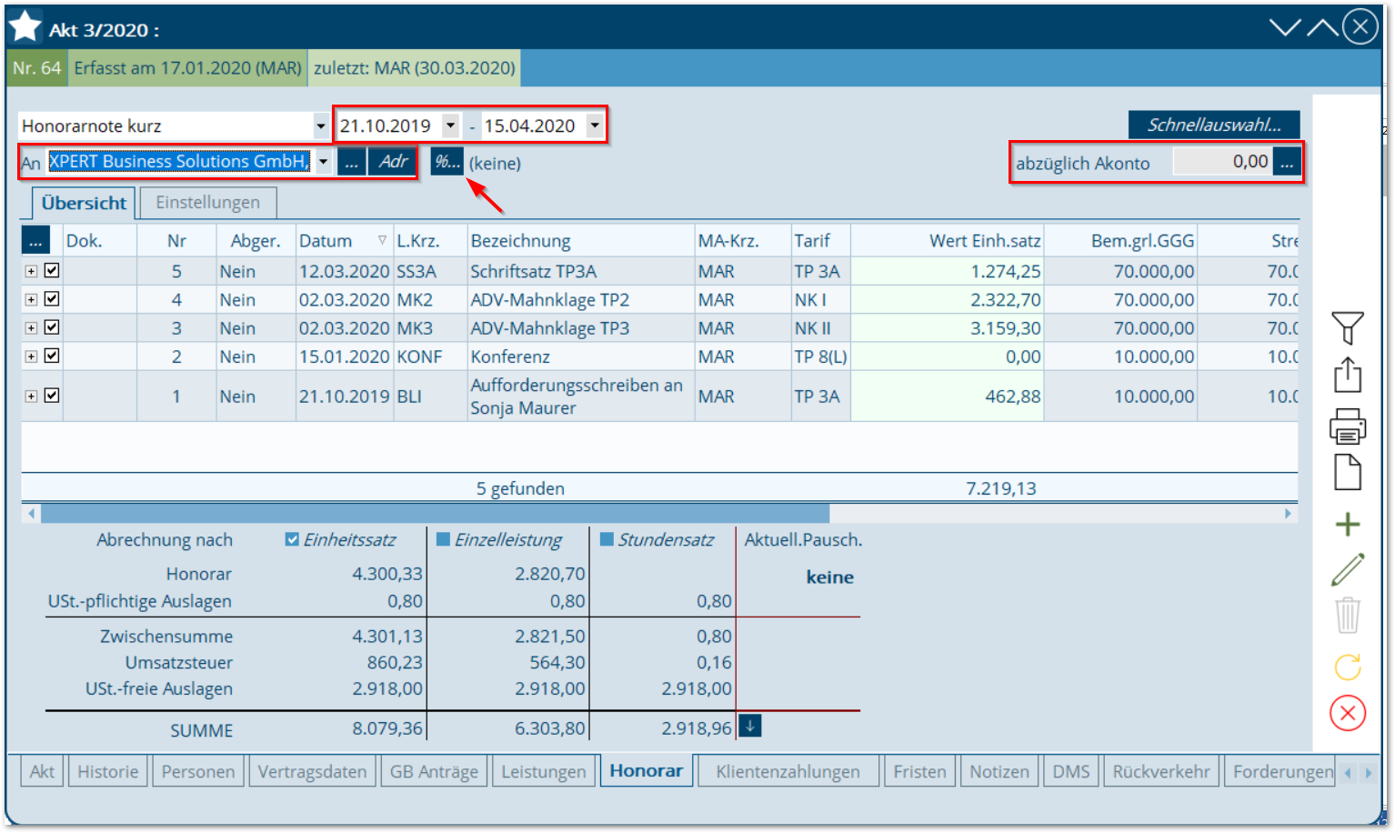The image size is (1395, 833).
Task: Click the green pencil edit icon
Action: tap(1348, 570)
